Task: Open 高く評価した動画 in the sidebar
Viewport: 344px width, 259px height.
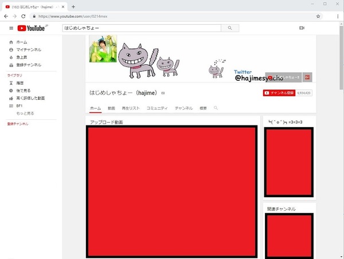Action: (x=27, y=98)
